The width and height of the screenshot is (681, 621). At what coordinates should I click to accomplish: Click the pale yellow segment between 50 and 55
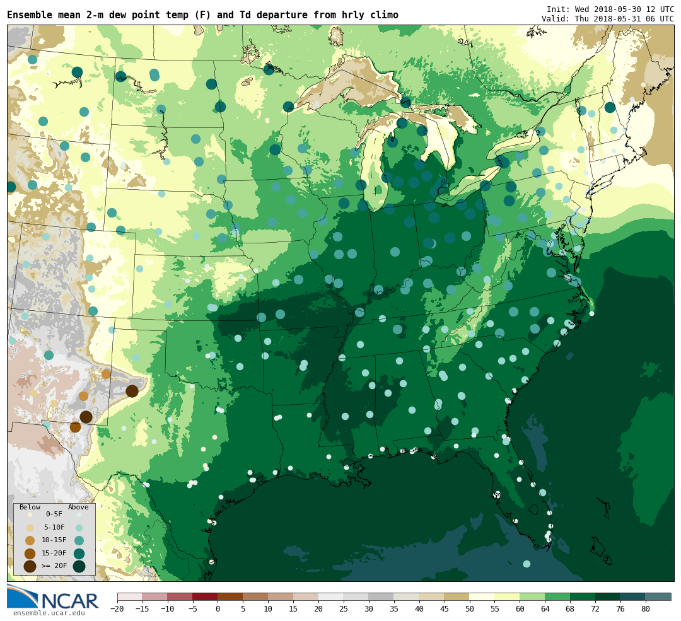(482, 597)
